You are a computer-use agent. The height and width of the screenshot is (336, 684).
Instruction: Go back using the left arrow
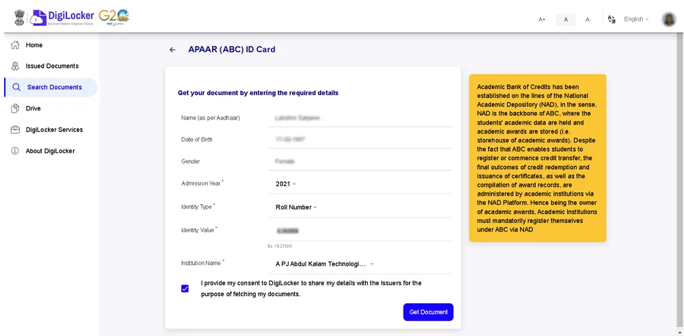pyautogui.click(x=172, y=50)
